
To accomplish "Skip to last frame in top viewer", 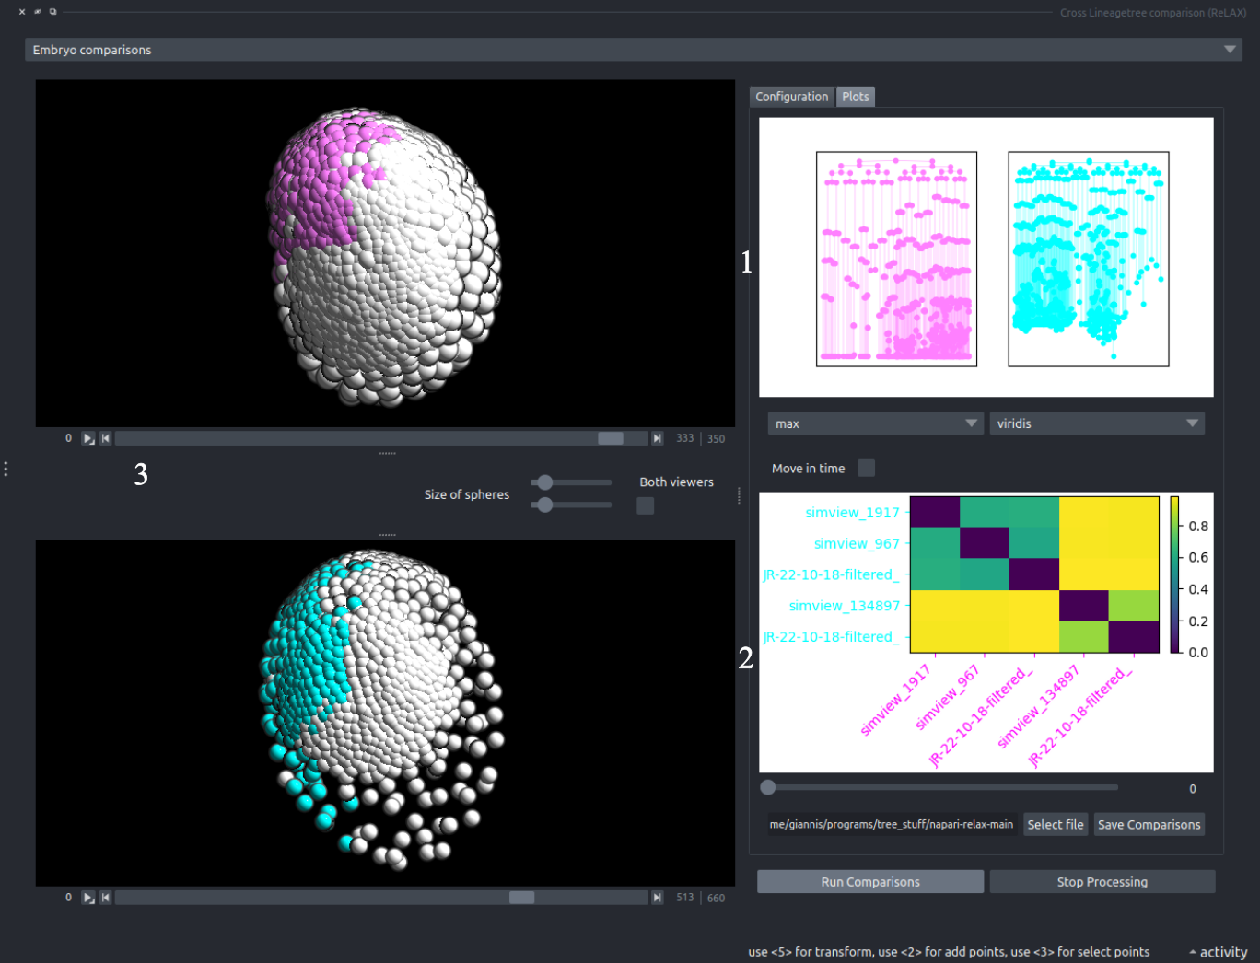I will point(657,438).
